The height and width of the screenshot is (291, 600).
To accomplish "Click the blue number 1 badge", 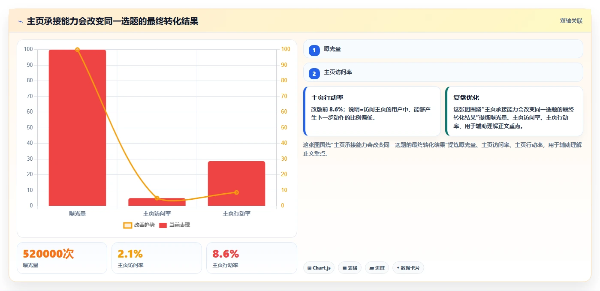I will (314, 50).
